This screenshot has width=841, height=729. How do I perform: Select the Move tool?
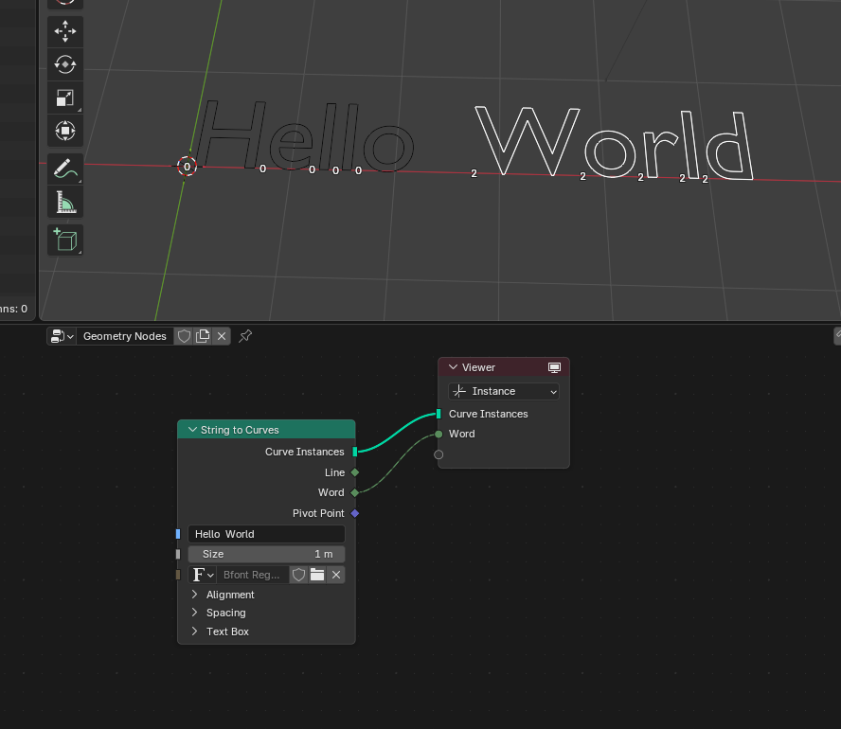tap(65, 31)
